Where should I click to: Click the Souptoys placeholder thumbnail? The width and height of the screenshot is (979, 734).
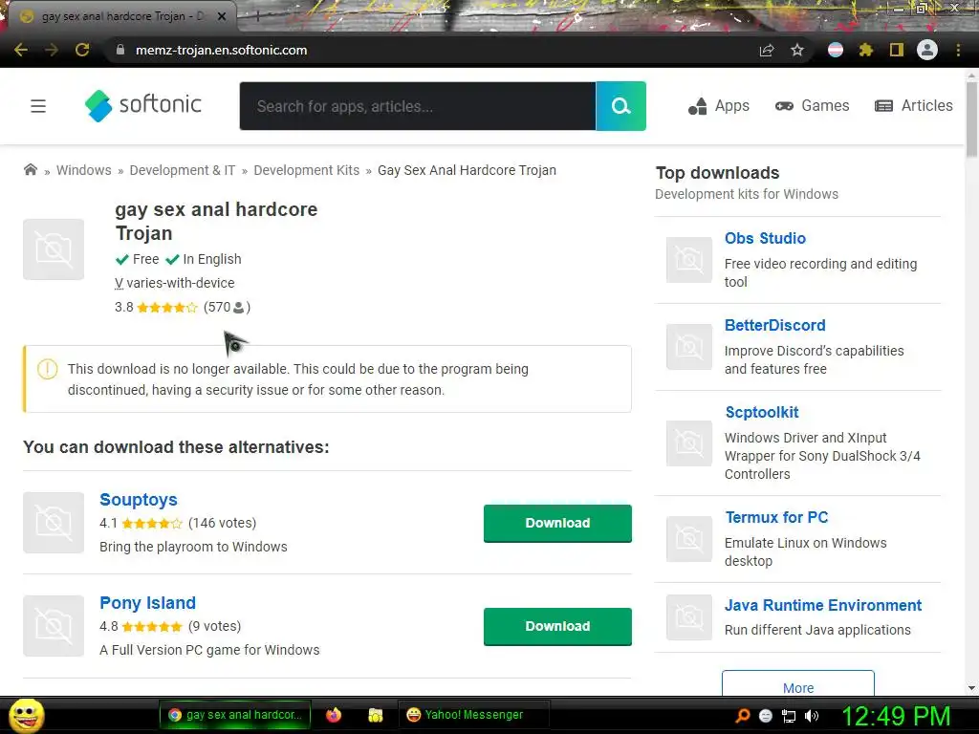coord(54,523)
